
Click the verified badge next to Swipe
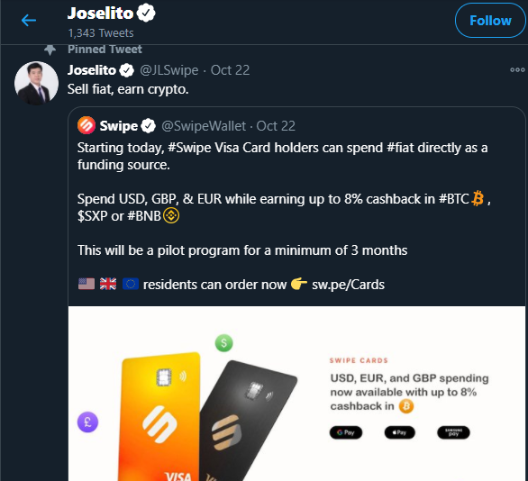[148, 126]
